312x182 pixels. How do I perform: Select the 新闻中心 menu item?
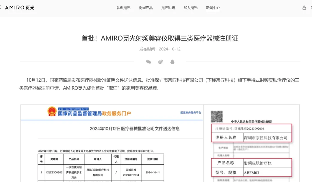coord(213,8)
